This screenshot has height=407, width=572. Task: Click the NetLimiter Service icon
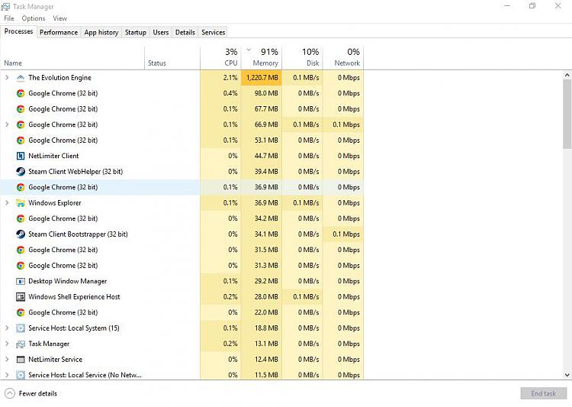21,360
